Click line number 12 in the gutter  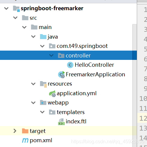(143, 118)
